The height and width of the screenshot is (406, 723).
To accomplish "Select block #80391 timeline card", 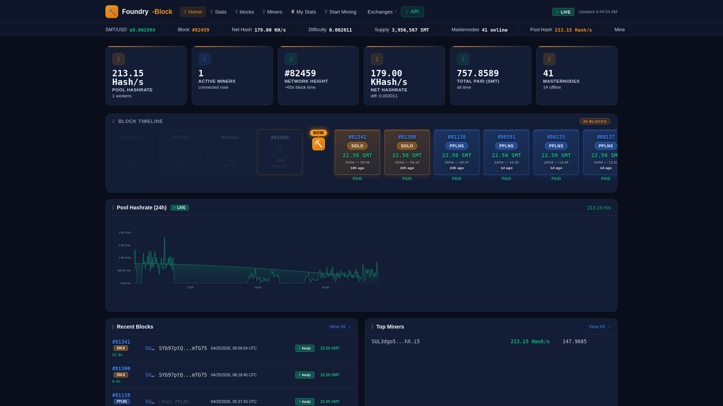I will point(506,152).
